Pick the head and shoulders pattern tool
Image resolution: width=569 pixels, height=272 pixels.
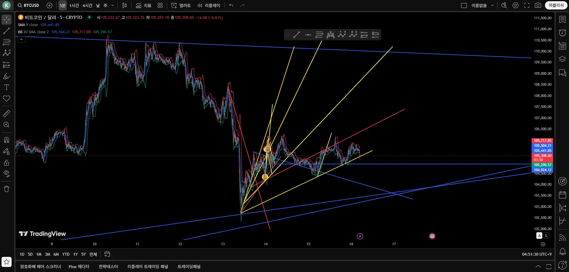331,35
